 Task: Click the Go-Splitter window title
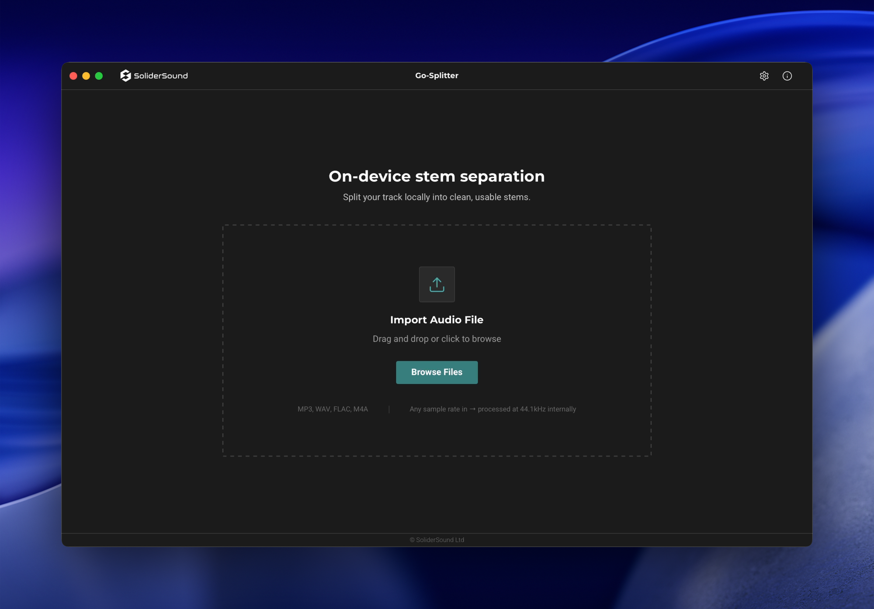coord(437,76)
